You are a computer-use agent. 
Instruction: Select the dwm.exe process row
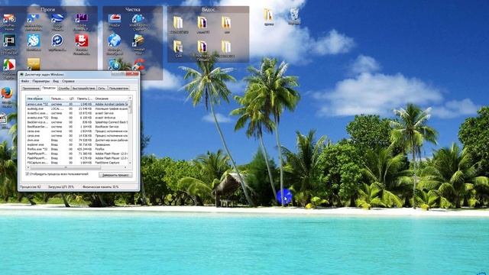(x=76, y=141)
